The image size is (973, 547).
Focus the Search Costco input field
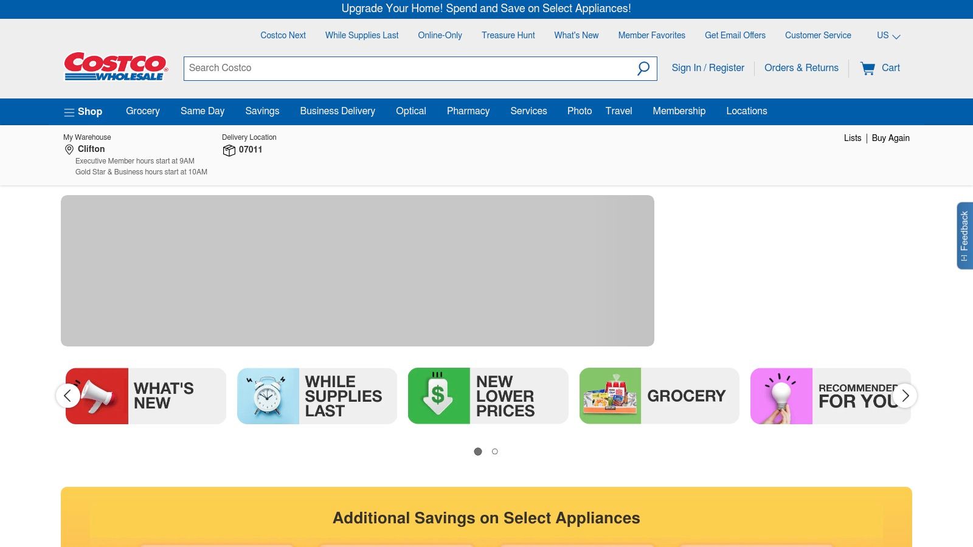409,69
